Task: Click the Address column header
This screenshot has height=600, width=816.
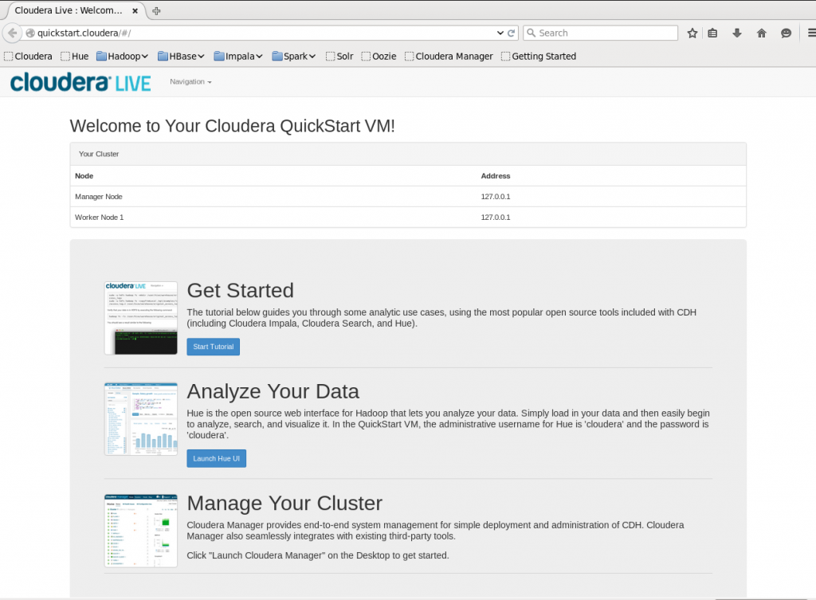Action: (x=496, y=176)
